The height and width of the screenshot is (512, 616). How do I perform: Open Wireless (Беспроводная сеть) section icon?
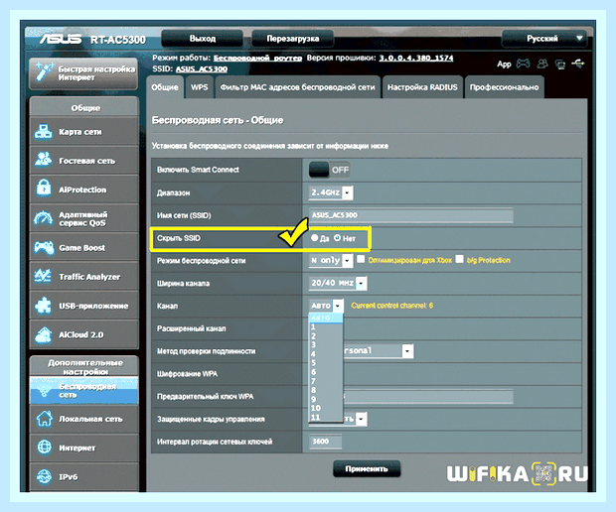(44, 390)
